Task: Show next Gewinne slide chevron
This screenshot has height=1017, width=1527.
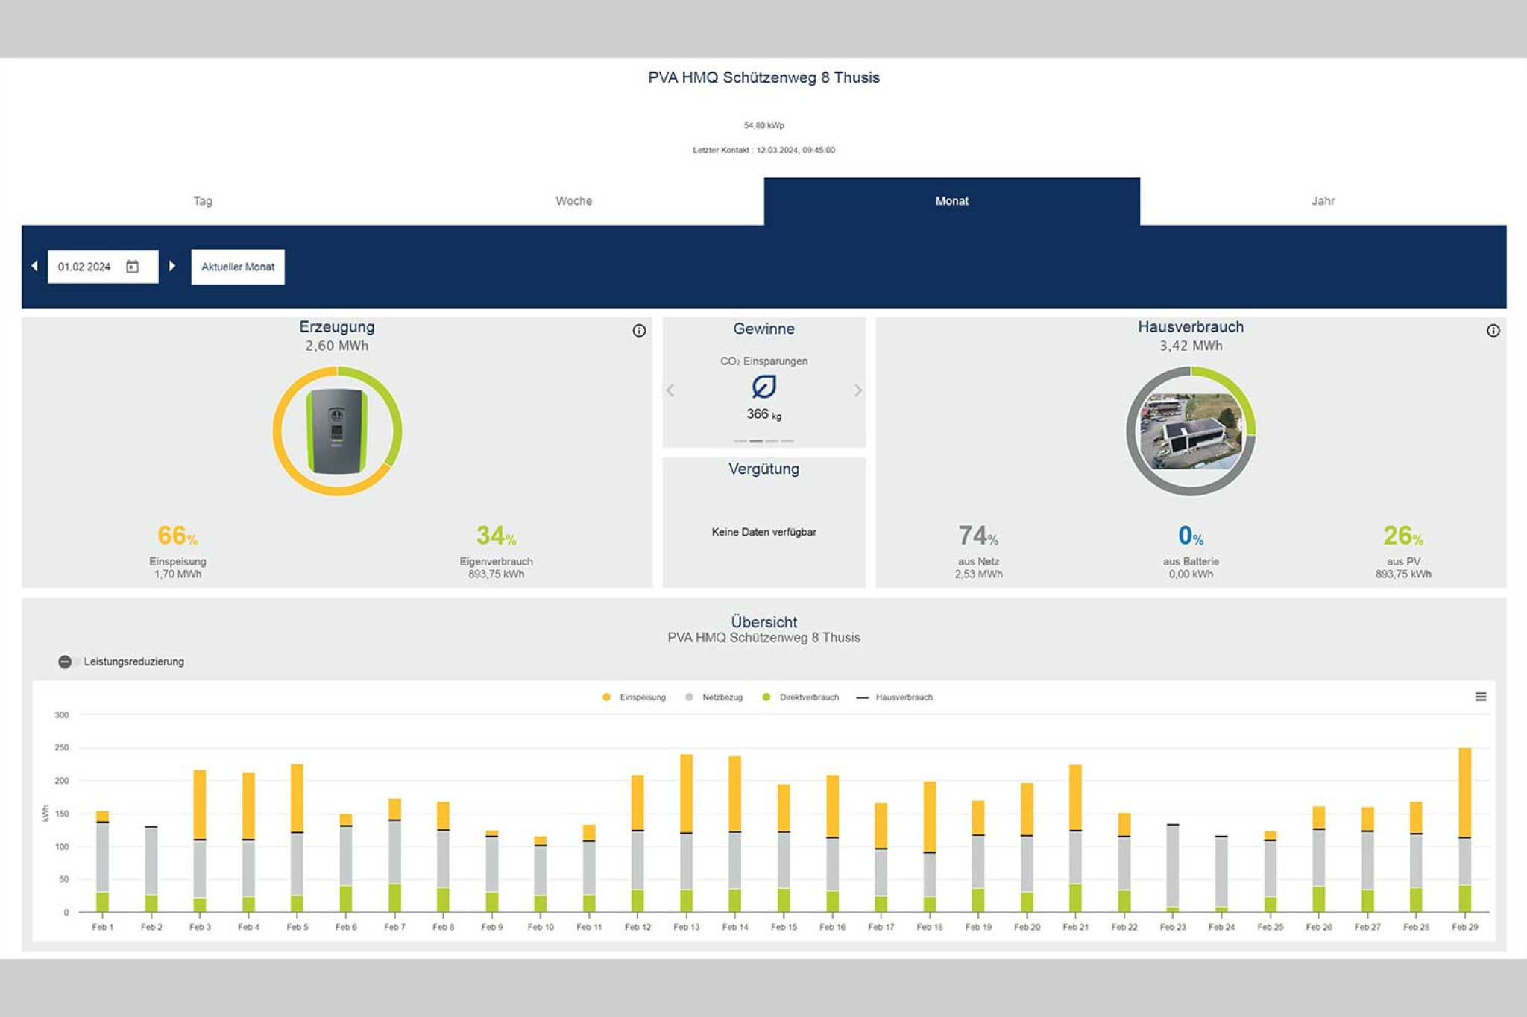Action: (857, 390)
